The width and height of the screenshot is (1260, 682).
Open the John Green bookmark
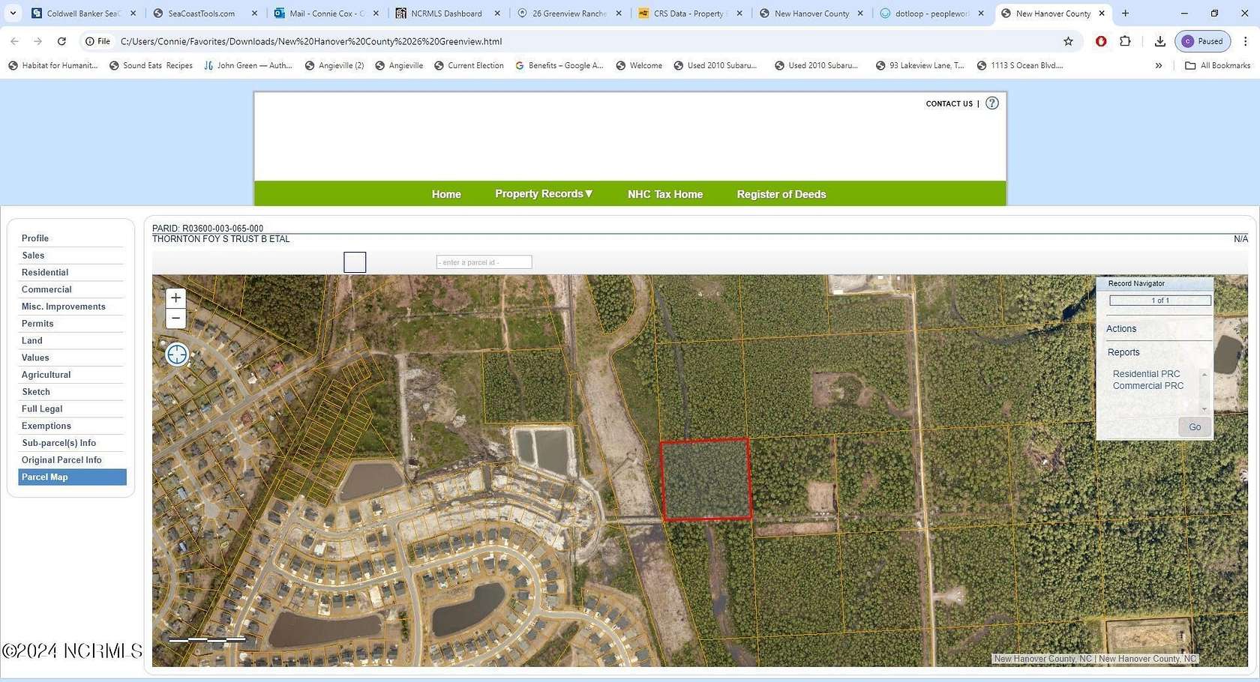click(x=247, y=66)
